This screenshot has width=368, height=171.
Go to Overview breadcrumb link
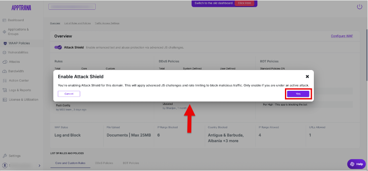tap(55, 23)
